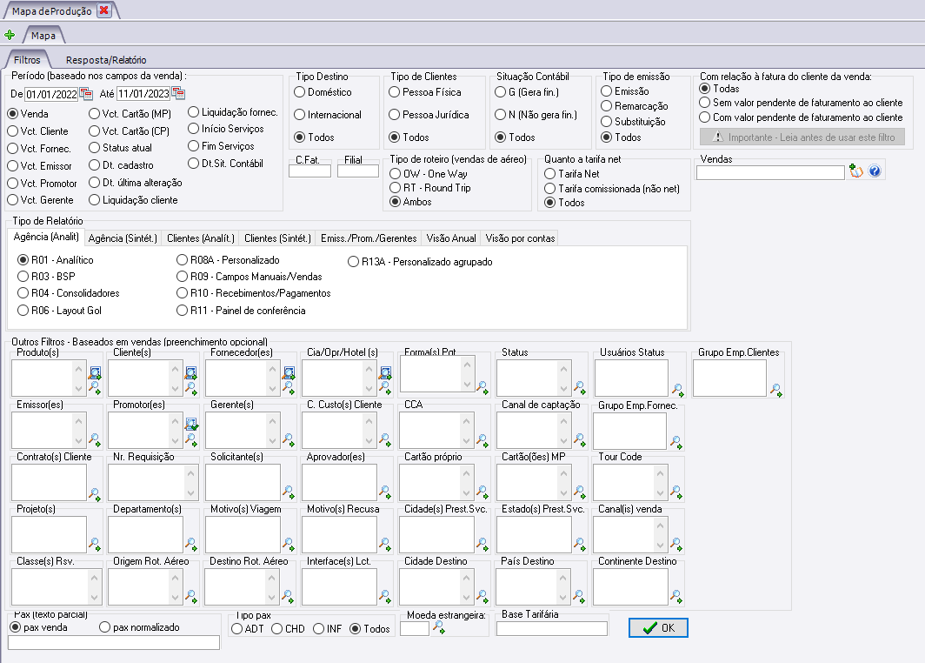Click the add-sales icon next to Vendas field

point(856,171)
